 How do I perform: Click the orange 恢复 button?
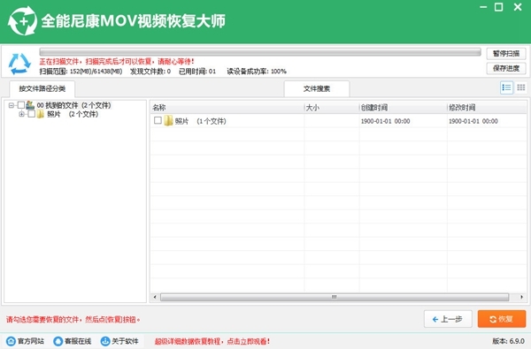point(502,319)
